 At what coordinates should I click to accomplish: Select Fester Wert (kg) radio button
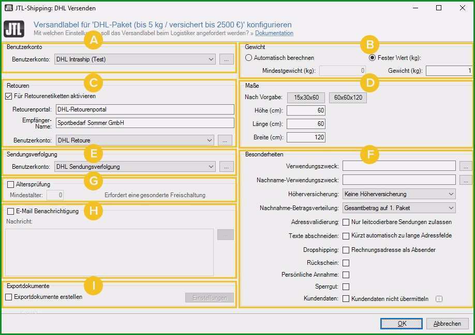click(372, 58)
